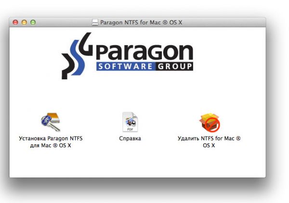This screenshot has height=203, width=289.
Task: Select the 'Удалить NTFS for Mac ® OS X' label
Action: pos(209,142)
